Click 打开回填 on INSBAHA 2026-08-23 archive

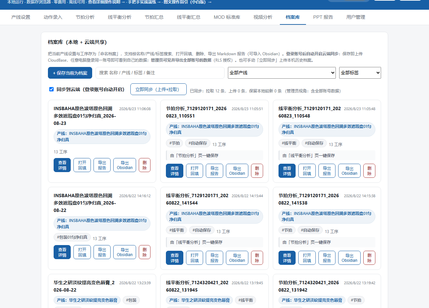coord(82,165)
